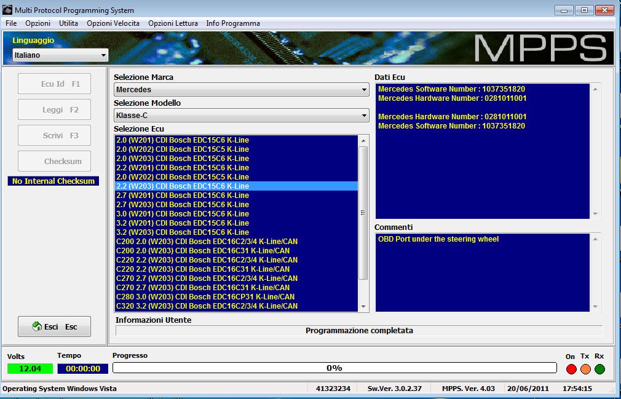
Task: Click the red On status indicator
Action: (571, 369)
